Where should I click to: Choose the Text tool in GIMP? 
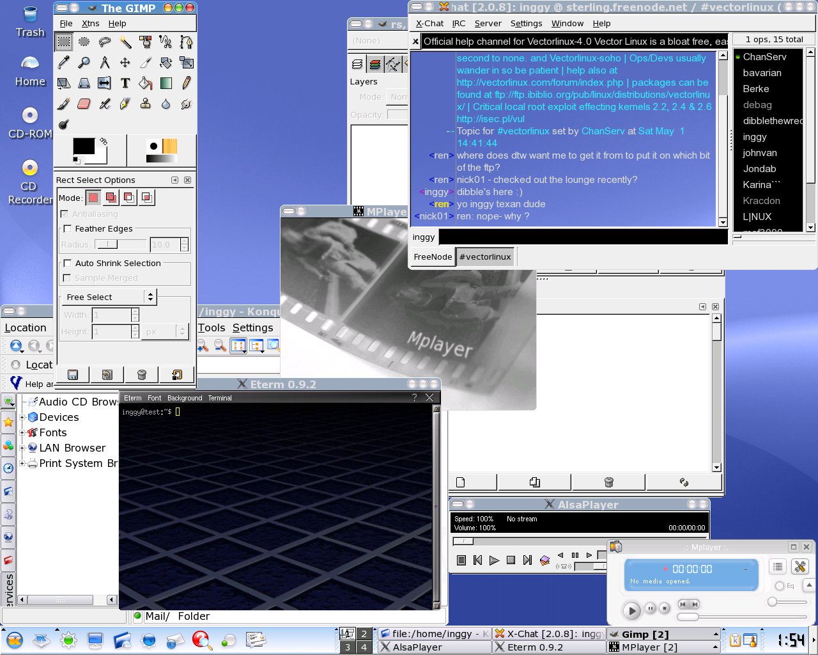pyautogui.click(x=125, y=83)
